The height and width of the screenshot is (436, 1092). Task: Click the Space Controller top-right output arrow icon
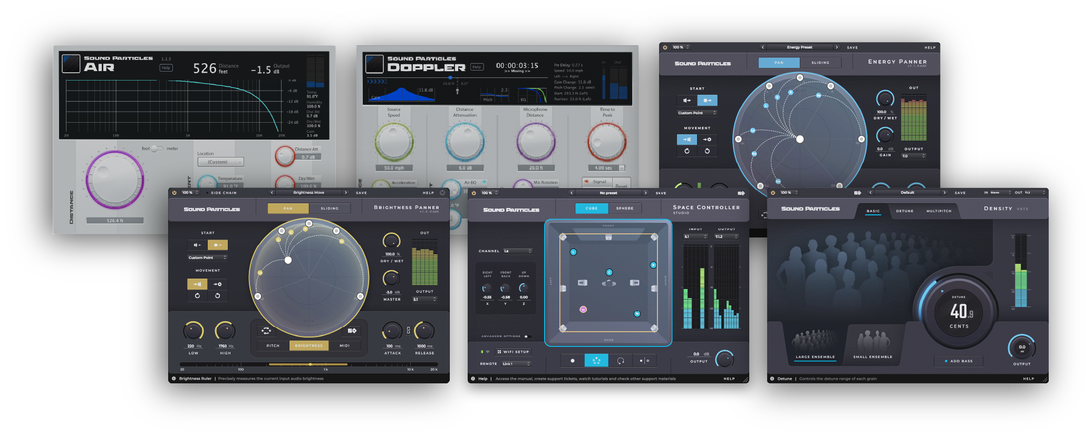coord(741,193)
